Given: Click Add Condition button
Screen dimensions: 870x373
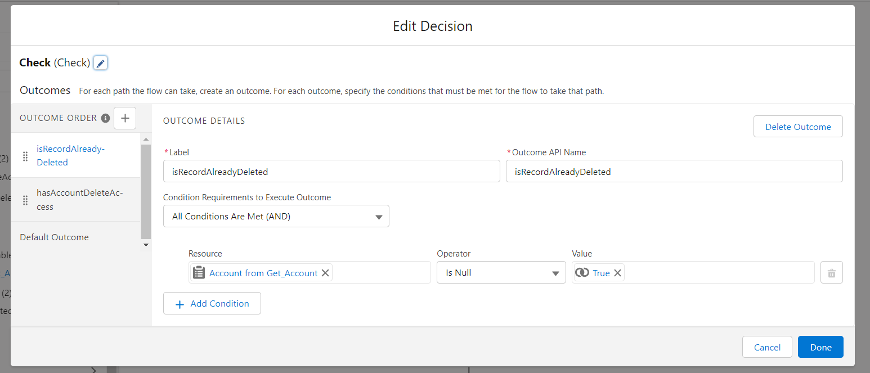Looking at the screenshot, I should click(212, 304).
